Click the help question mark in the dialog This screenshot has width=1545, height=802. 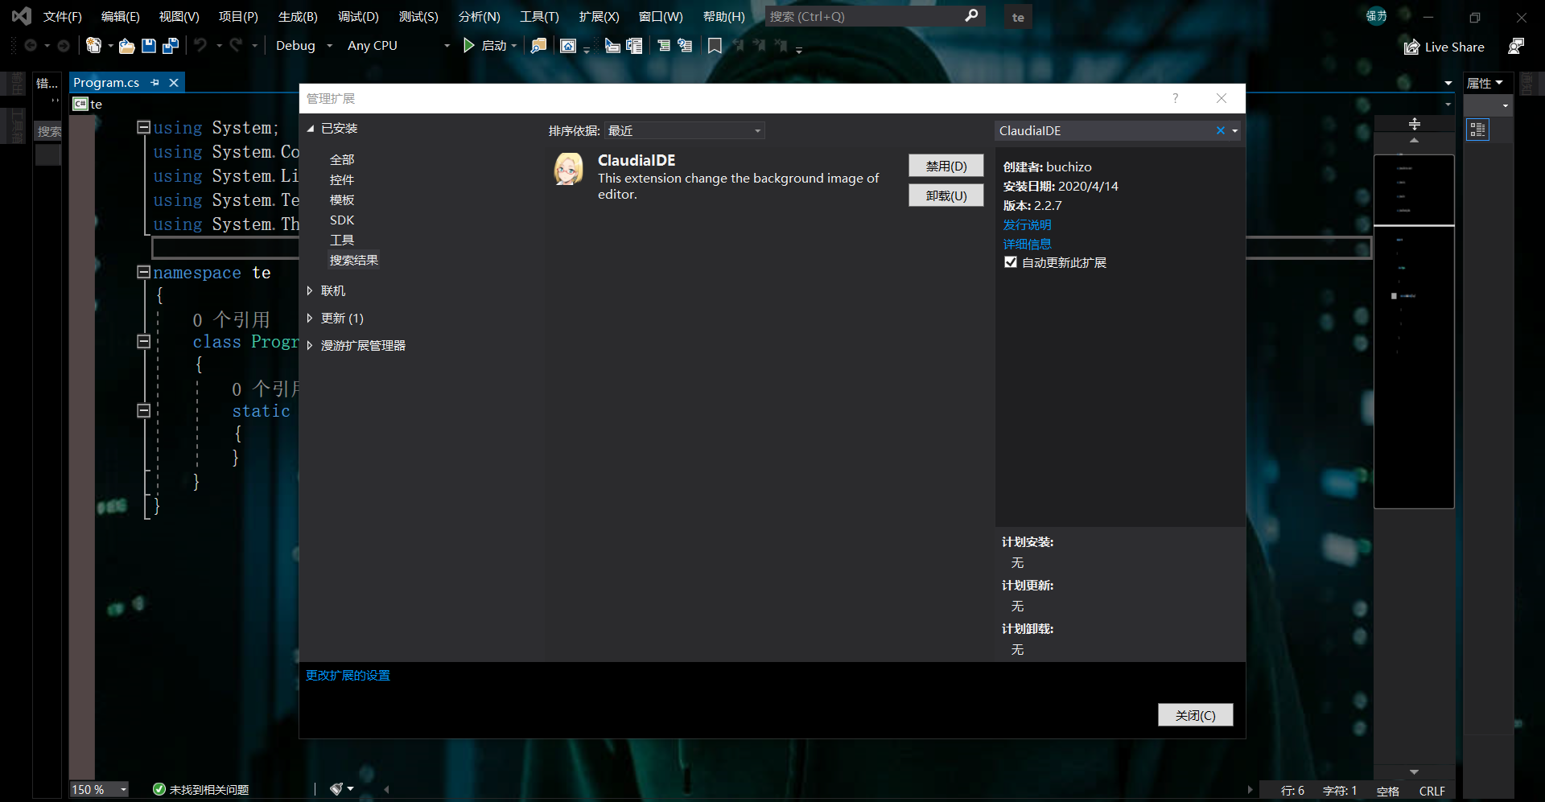[1175, 98]
